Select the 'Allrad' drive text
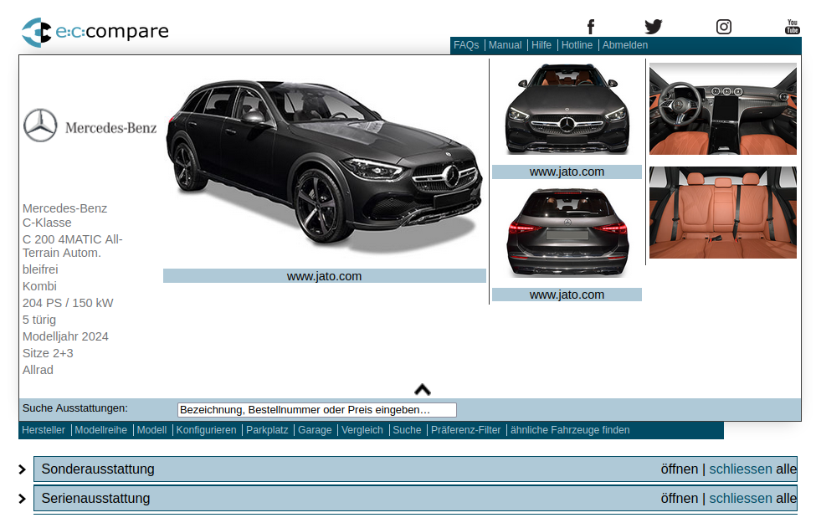 coord(38,370)
